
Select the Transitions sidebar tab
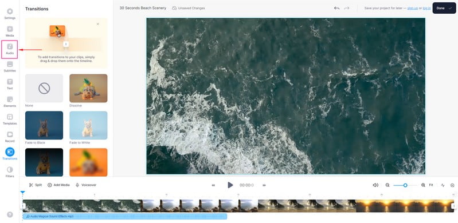(10, 154)
